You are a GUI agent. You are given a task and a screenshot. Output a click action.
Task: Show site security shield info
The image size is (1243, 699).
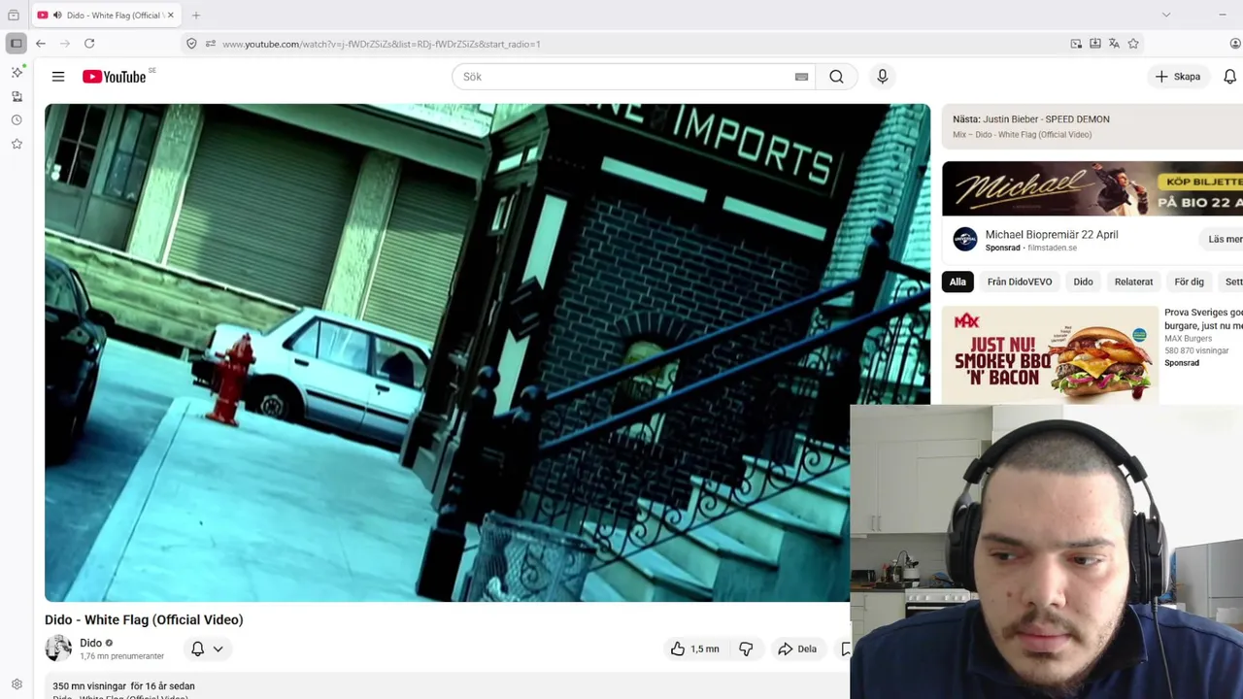coord(191,44)
